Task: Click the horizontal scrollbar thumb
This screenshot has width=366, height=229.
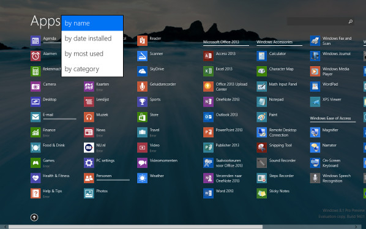Action: 135,227
